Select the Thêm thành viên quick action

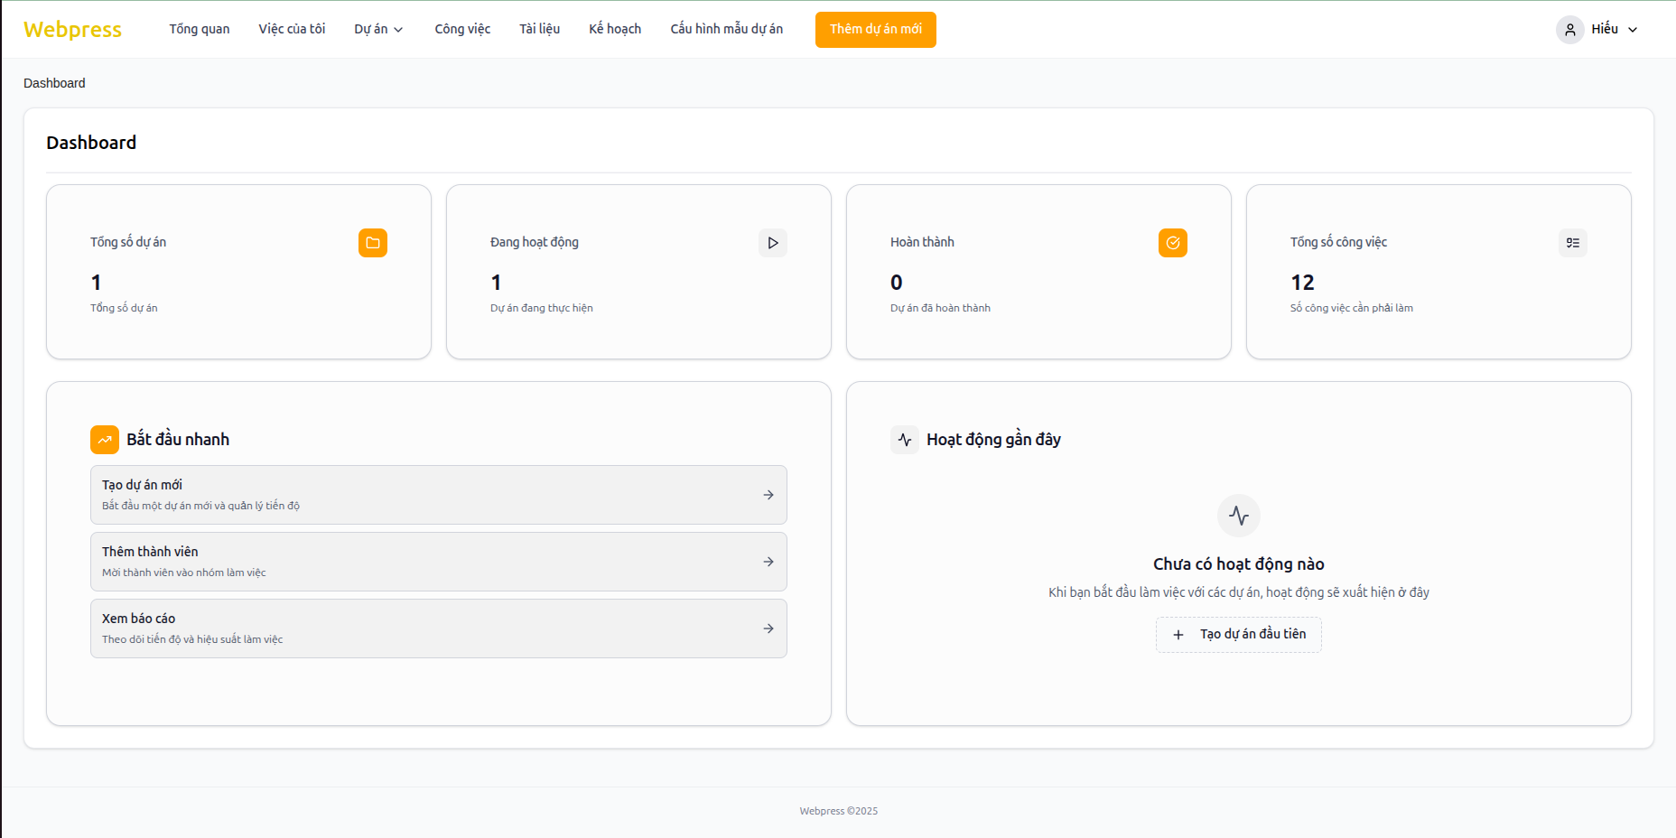click(x=438, y=562)
